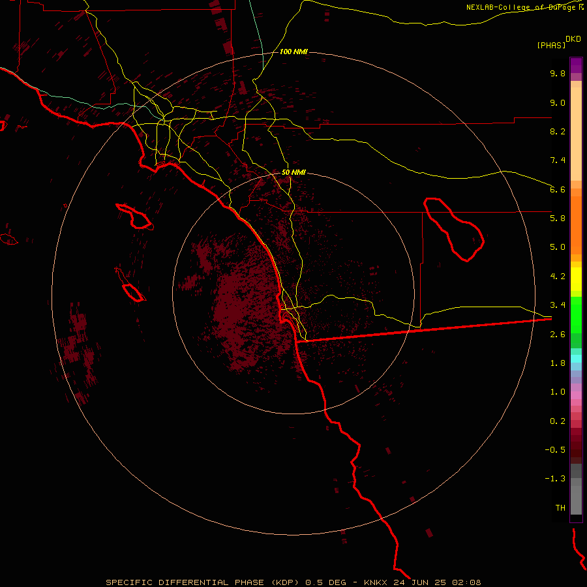587x587 pixels.
Task: Click the 6.6 color scale value
Action: 558,189
